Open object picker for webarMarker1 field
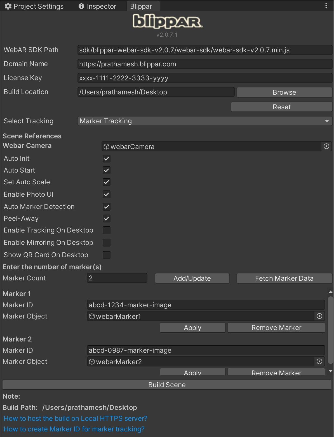The height and width of the screenshot is (437, 334). [x=319, y=316]
